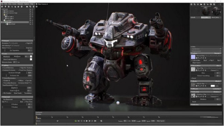Click magnifier icon in Normal Map row
This screenshot has height=126, width=224.
coord(199,58)
